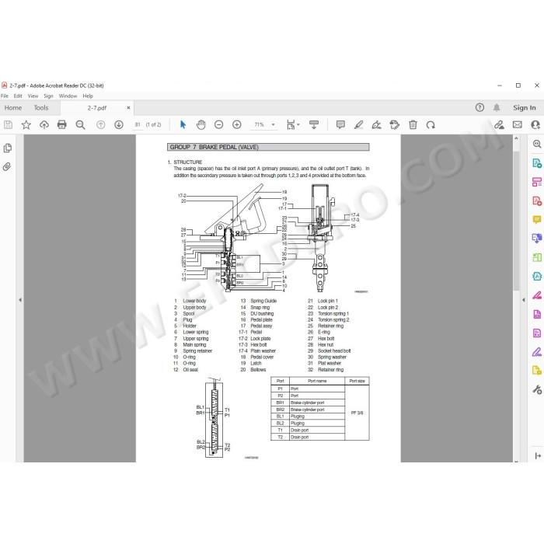Open the Help question mark icon
Image resolution: width=544 pixels, height=544 pixels.
click(479, 107)
